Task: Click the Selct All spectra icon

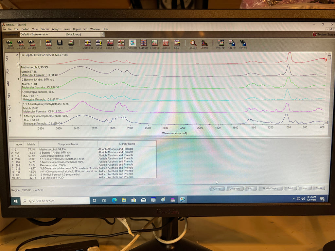Action: click(x=166, y=44)
